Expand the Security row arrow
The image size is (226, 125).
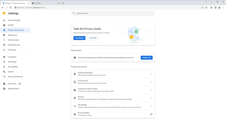[x=151, y=98]
